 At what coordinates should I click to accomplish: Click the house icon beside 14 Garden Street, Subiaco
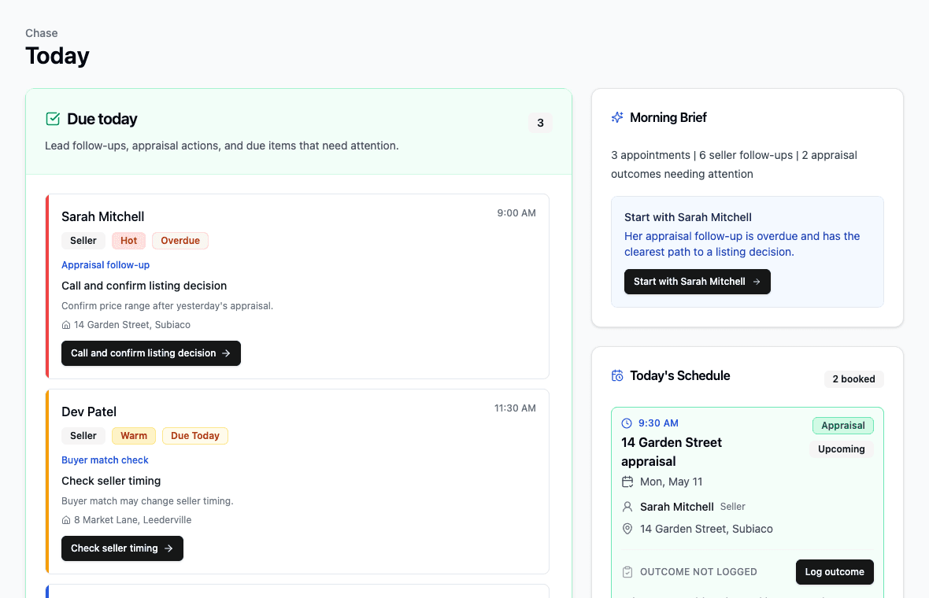tap(66, 325)
